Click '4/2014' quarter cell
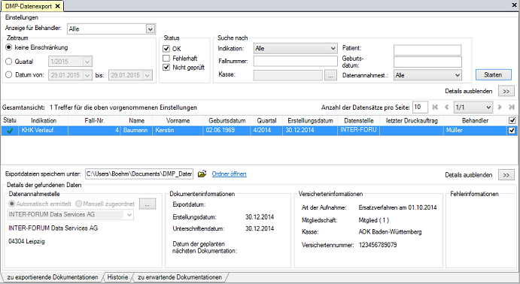The image size is (520, 284). pos(266,131)
